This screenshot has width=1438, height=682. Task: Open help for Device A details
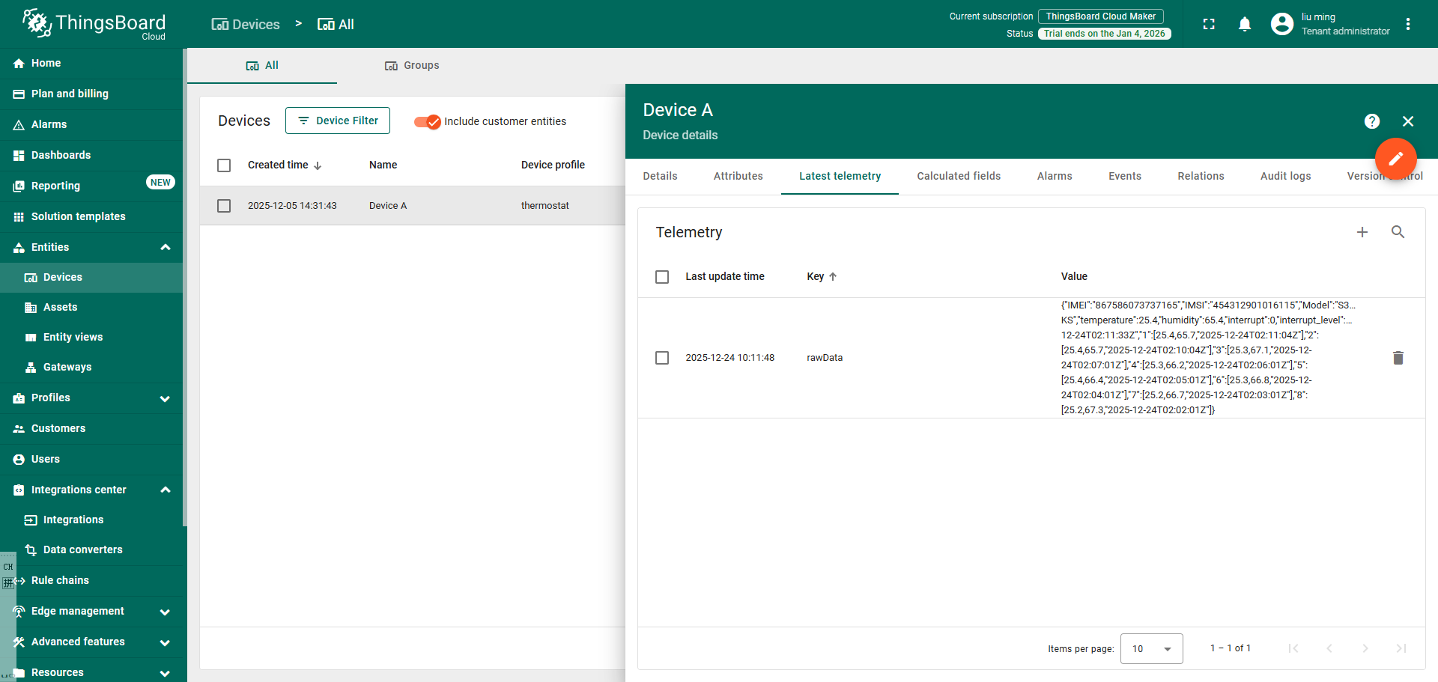1372,121
